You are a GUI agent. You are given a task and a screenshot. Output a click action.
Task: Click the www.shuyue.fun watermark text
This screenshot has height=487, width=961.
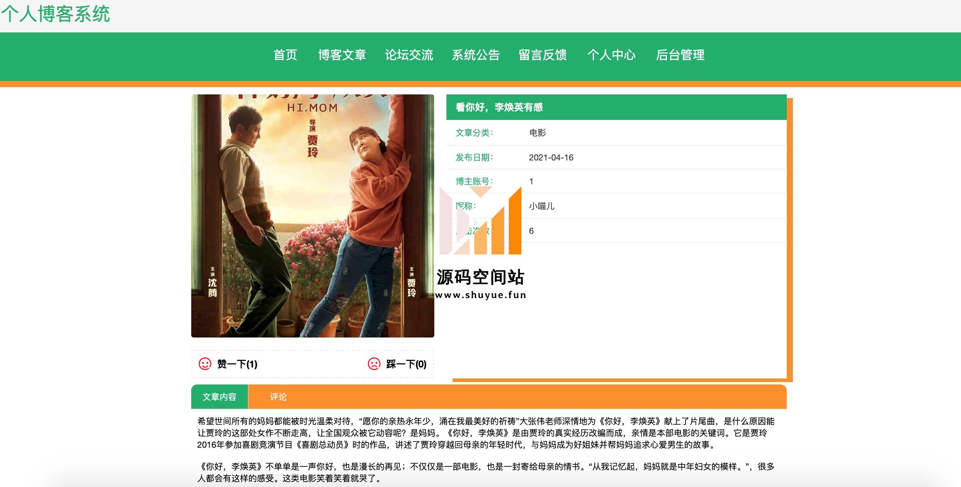480,295
